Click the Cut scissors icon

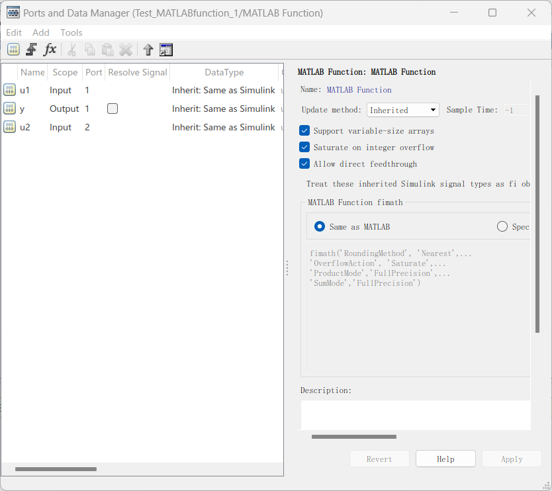pyautogui.click(x=72, y=50)
